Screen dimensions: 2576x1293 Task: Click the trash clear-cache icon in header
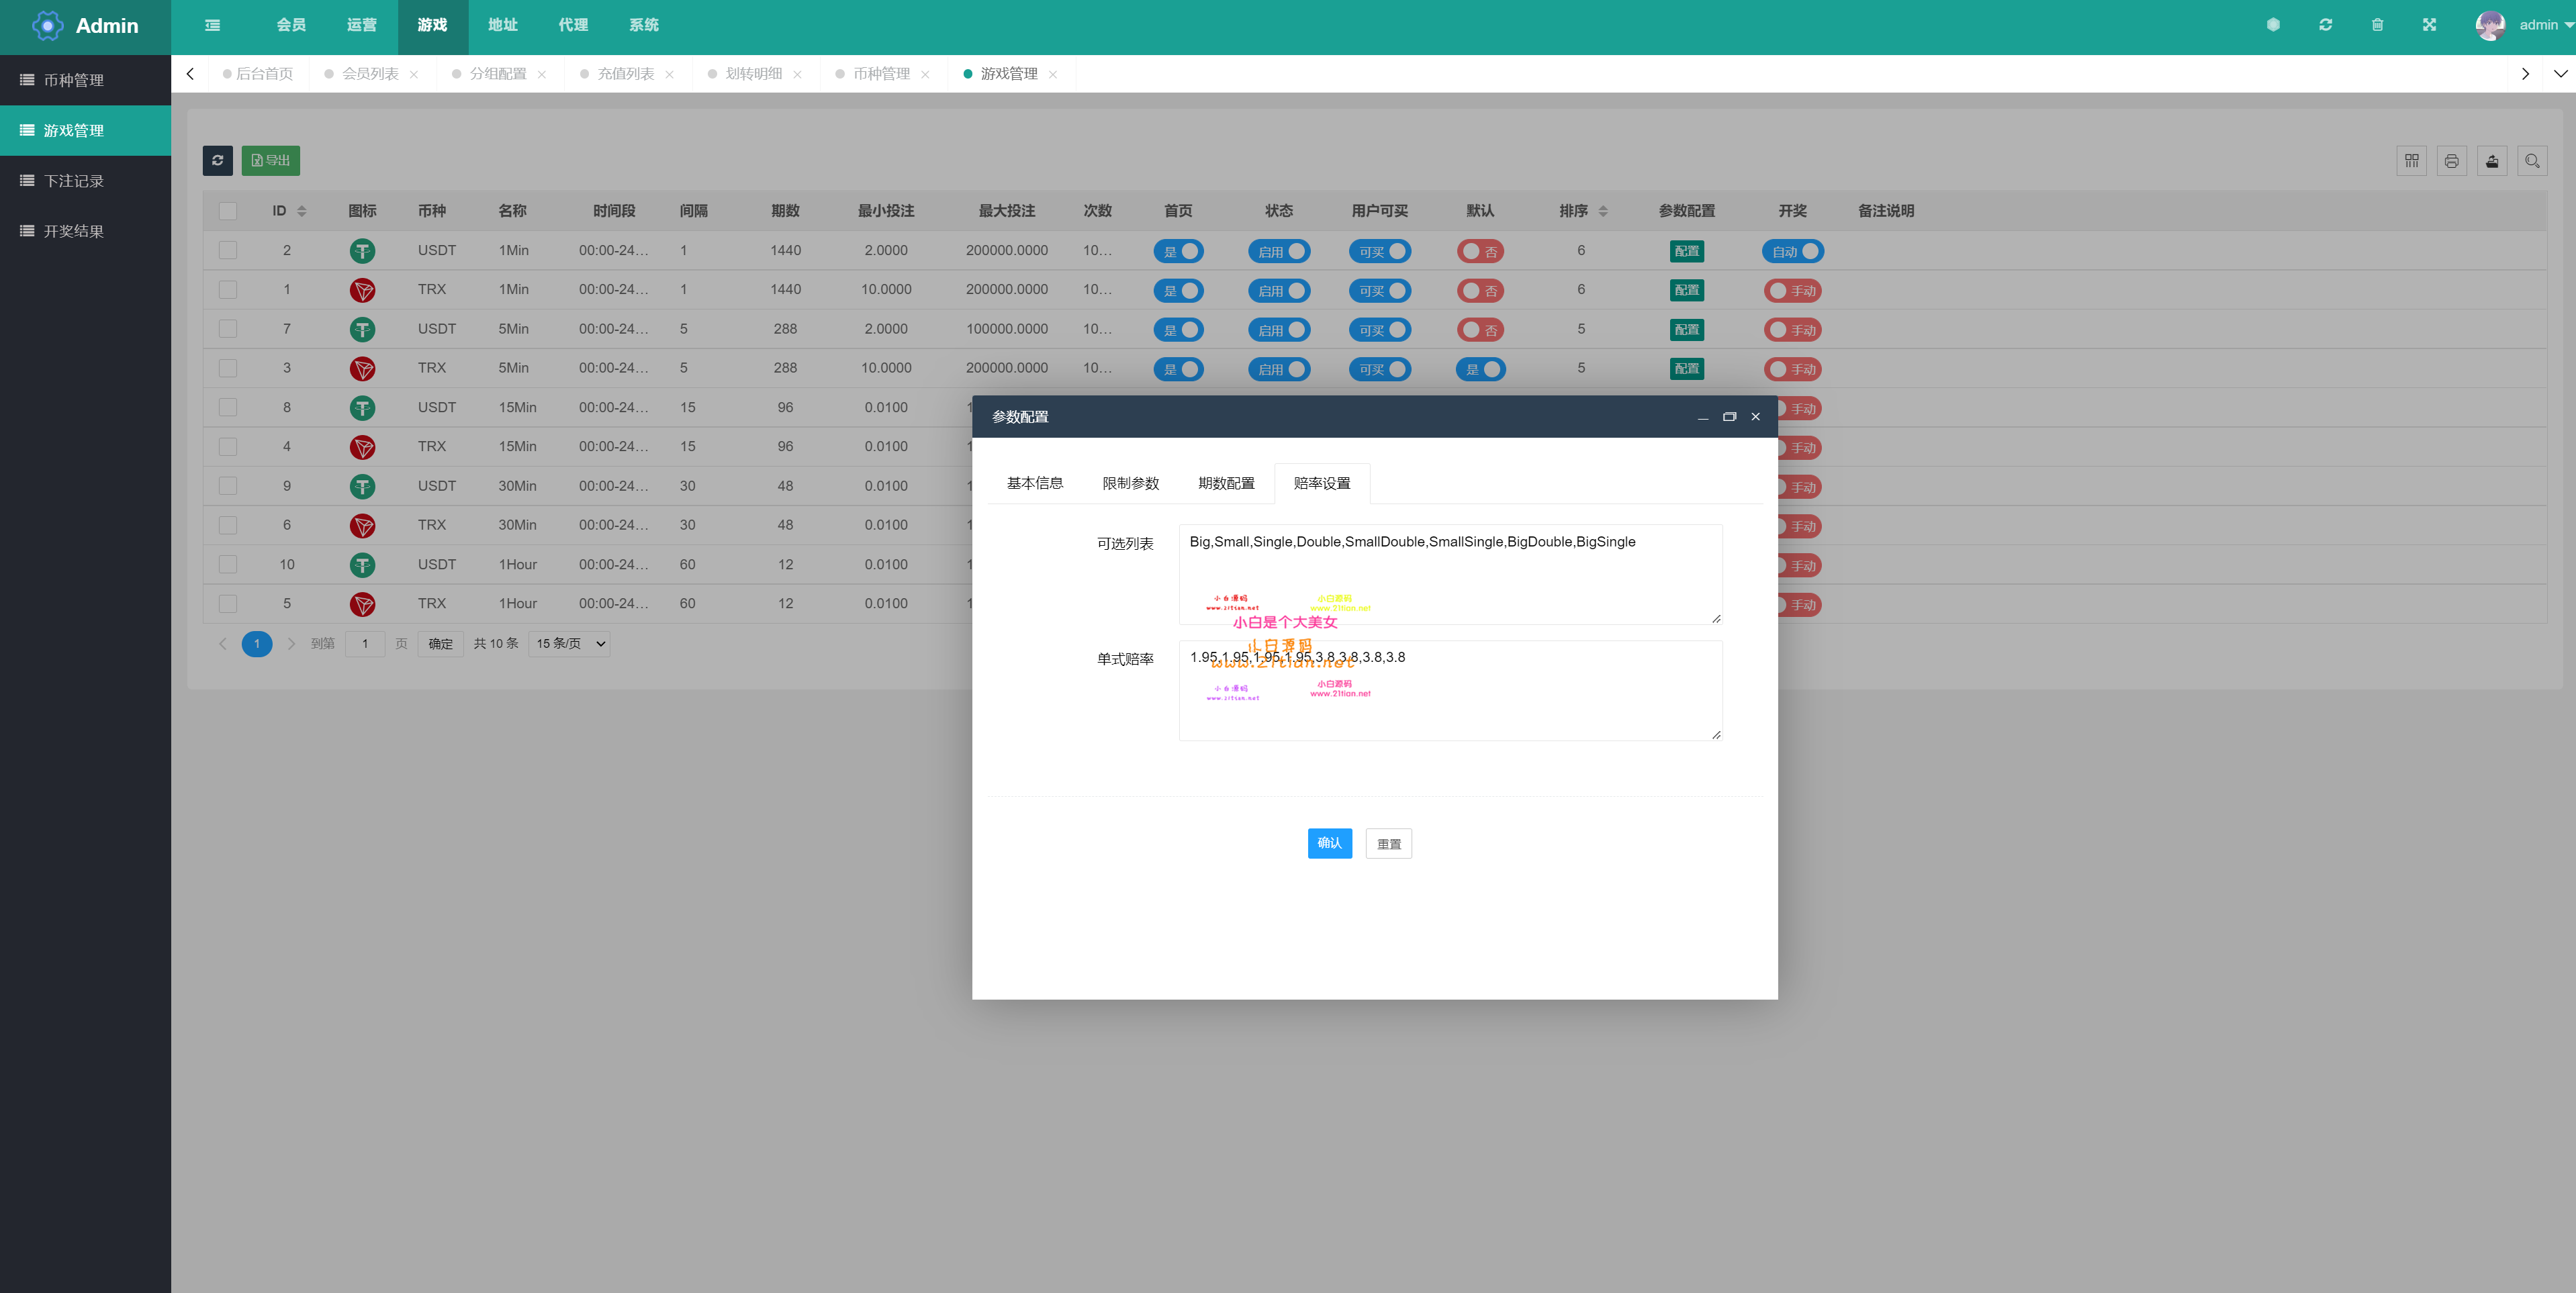pos(2377,25)
